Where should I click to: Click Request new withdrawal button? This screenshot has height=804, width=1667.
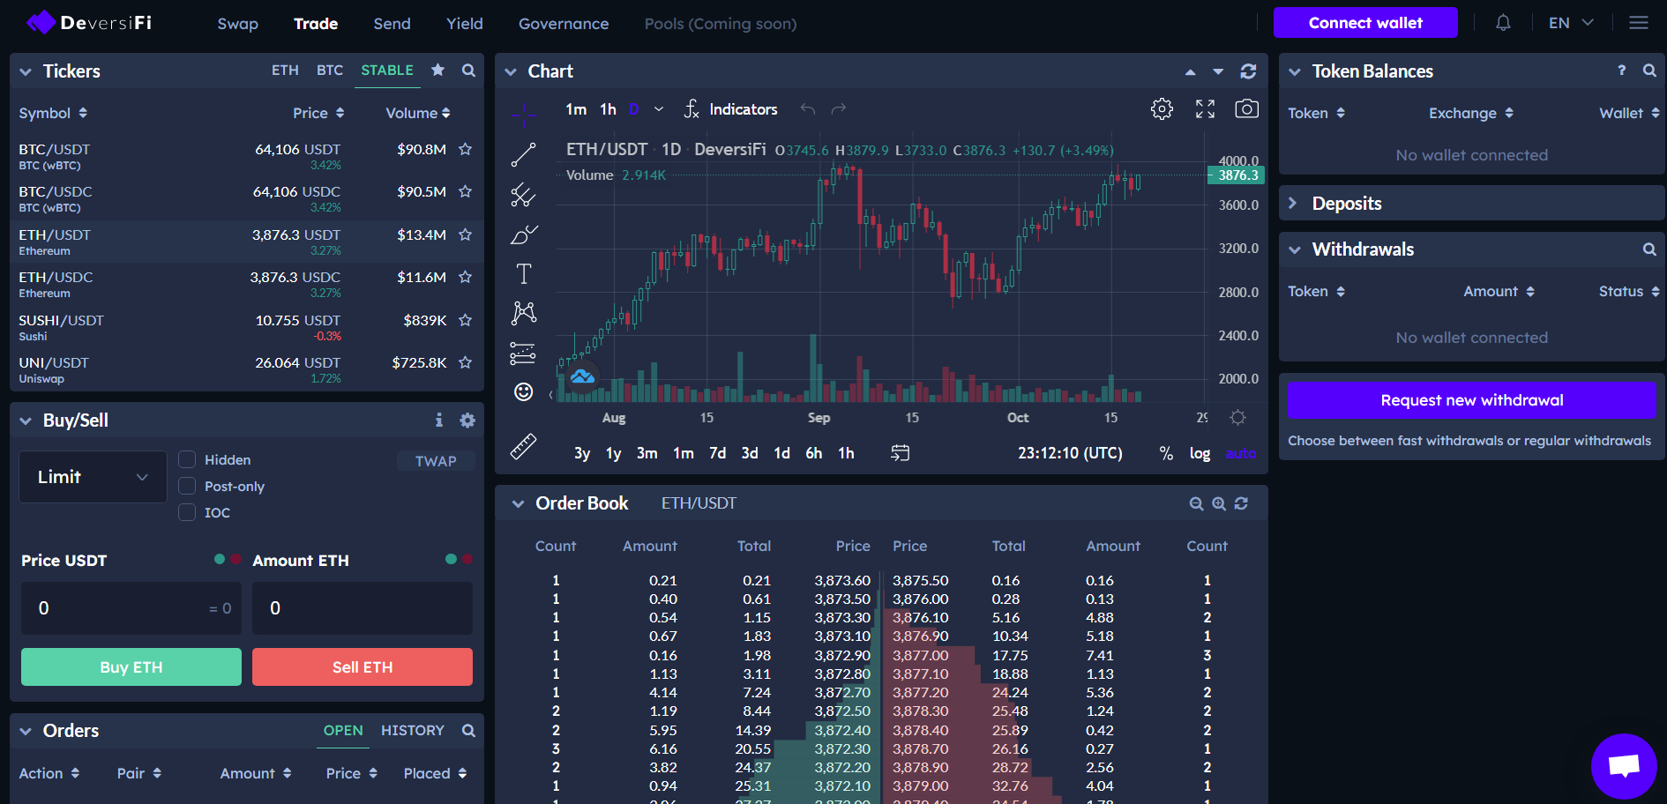pyautogui.click(x=1472, y=400)
